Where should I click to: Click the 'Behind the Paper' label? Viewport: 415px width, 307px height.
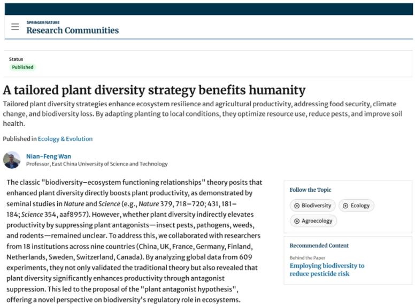coord(309,258)
